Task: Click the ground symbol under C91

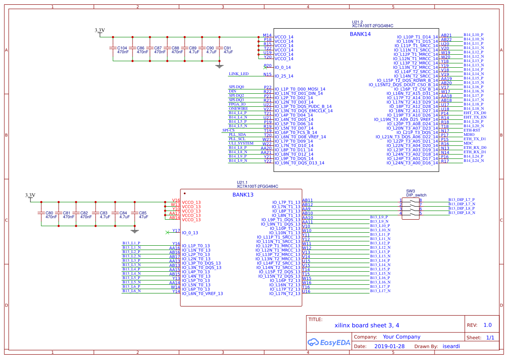Action: (x=219, y=66)
